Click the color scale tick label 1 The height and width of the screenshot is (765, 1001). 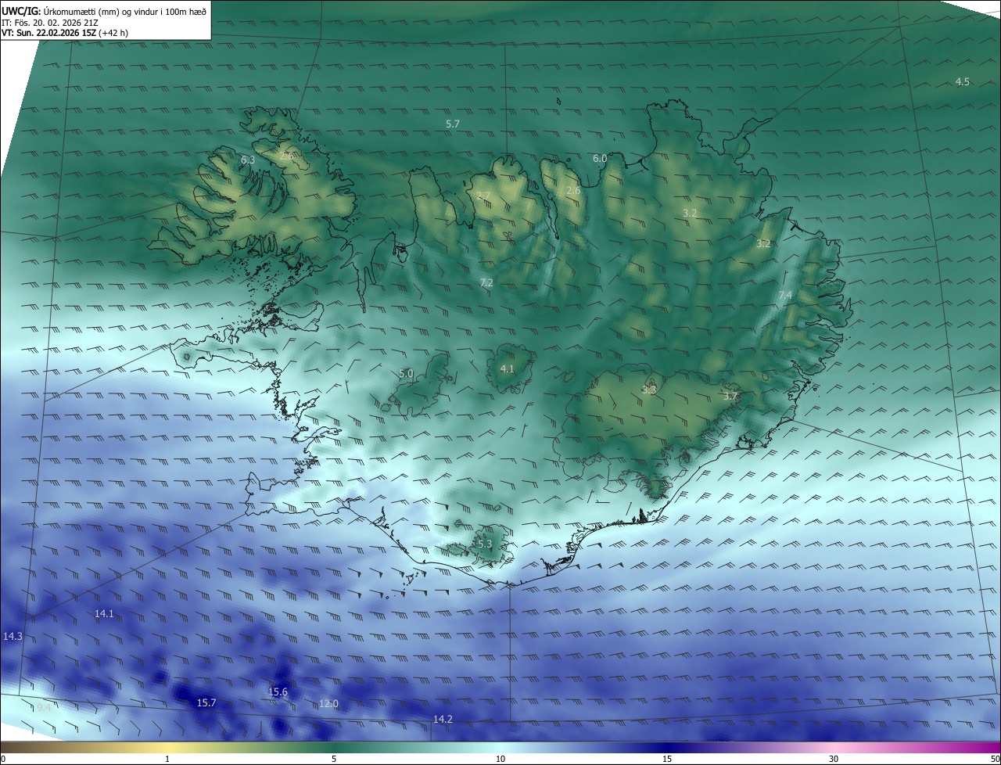click(x=167, y=759)
